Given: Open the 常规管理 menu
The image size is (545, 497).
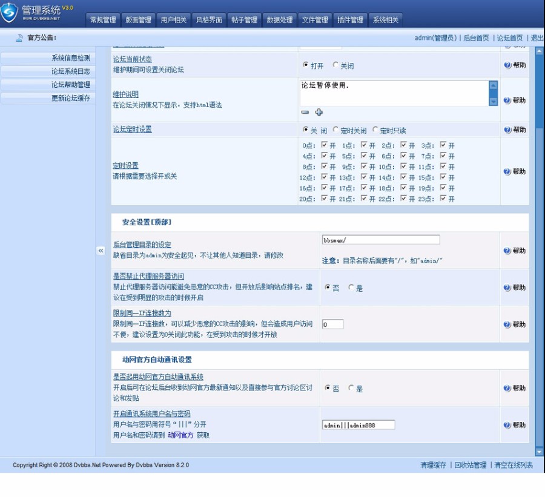Looking at the screenshot, I should 103,20.
